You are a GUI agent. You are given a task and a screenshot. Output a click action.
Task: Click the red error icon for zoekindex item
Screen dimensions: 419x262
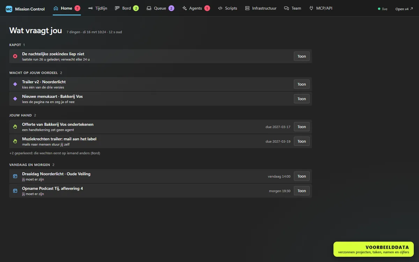(15, 56)
